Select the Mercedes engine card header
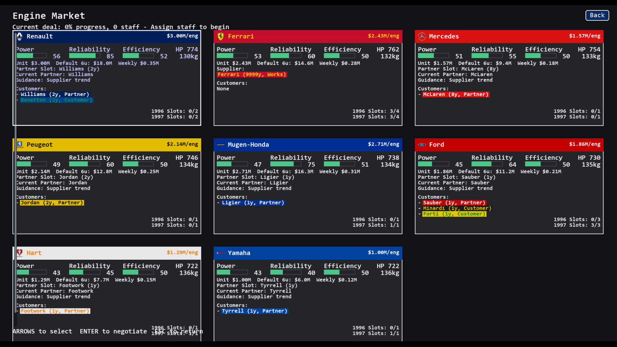Viewport: 617px width, 347px height. click(509, 36)
